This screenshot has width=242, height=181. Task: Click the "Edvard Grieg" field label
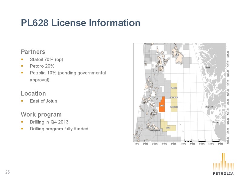coord(151,128)
